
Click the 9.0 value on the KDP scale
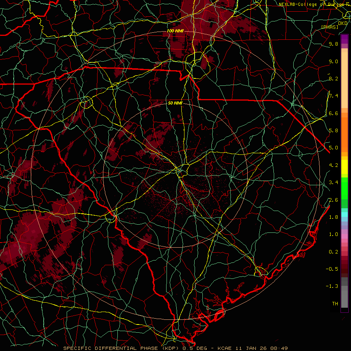[333, 61]
